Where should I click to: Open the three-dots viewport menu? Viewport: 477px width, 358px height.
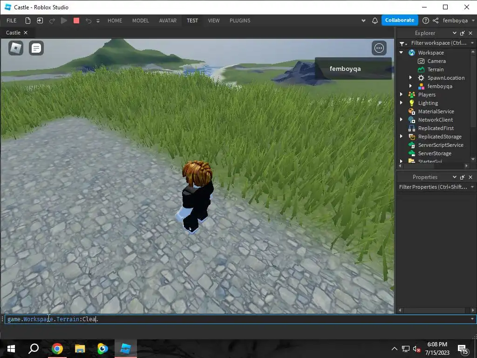click(x=379, y=48)
